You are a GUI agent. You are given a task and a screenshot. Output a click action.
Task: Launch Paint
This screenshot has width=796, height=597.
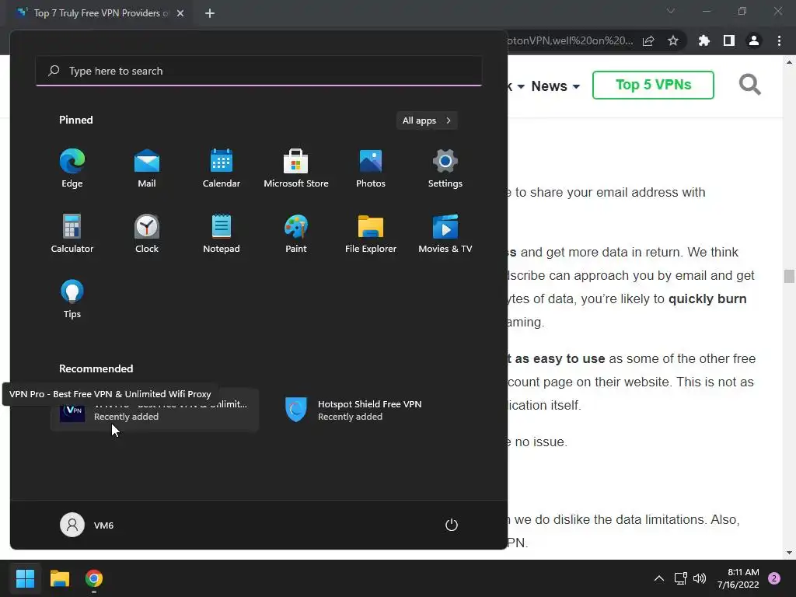[x=296, y=233]
